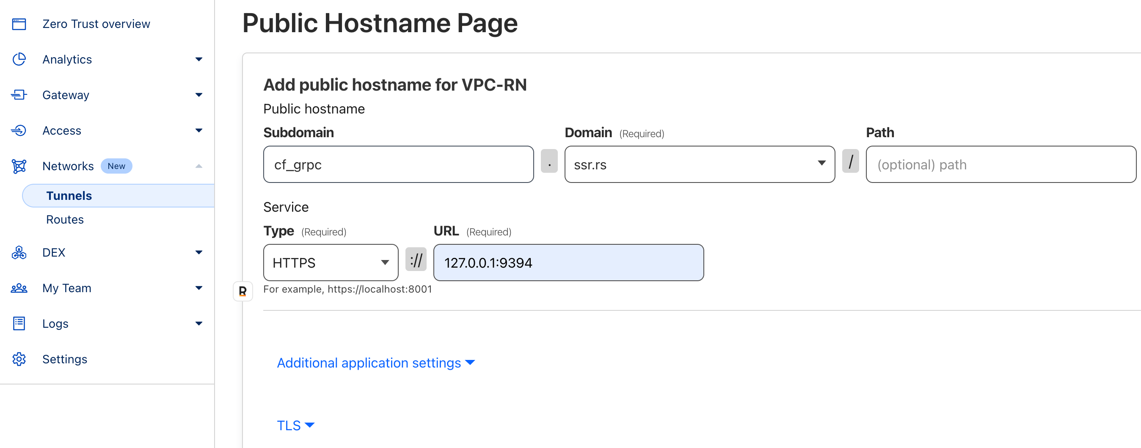1141x448 pixels.
Task: Click the Access arrow icon in sidebar
Action: [19, 130]
